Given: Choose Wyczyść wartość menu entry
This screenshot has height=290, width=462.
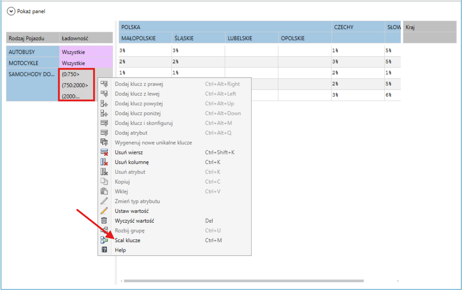Looking at the screenshot, I should click(174, 221).
